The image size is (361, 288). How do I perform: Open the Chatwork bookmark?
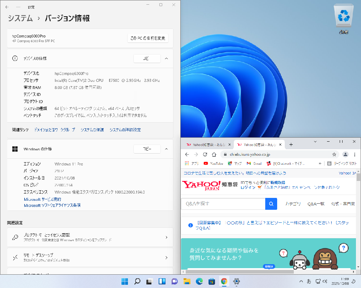click(x=285, y=163)
